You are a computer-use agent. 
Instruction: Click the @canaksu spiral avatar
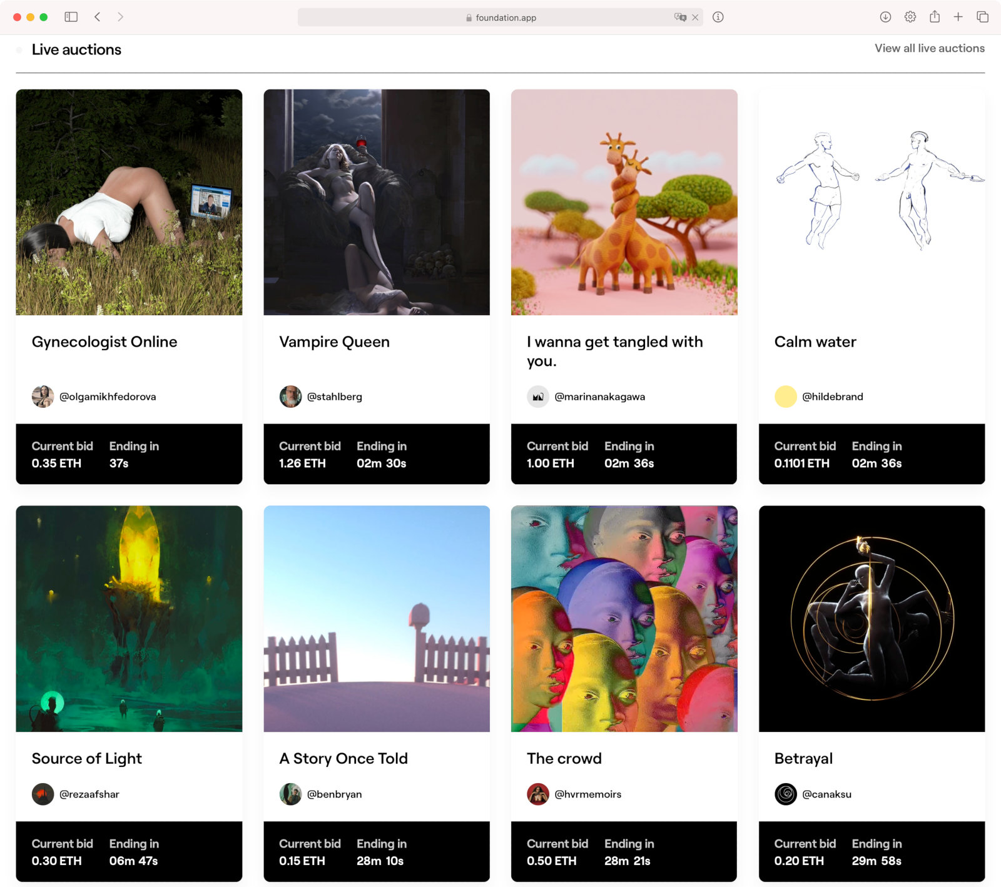[786, 794]
